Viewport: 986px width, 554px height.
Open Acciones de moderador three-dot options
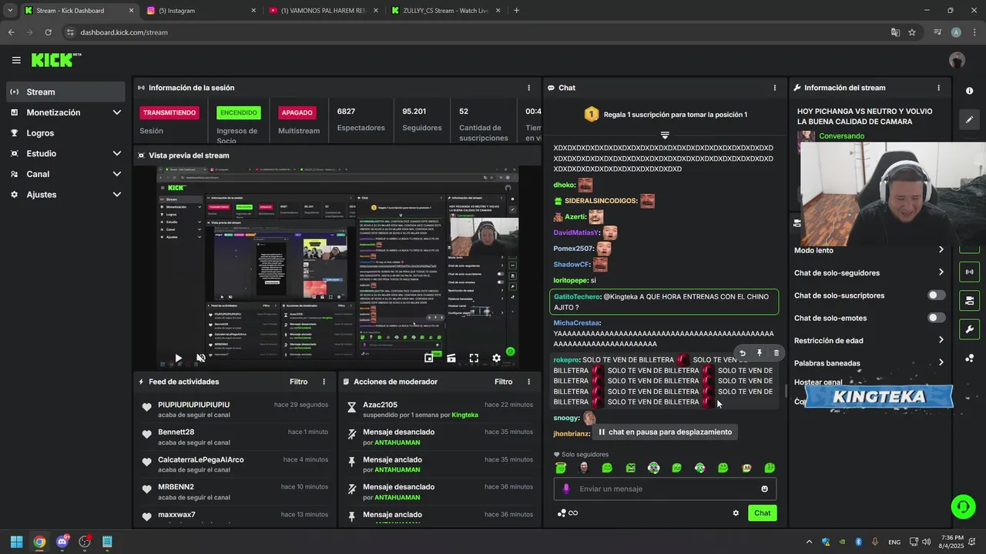pyautogui.click(x=528, y=382)
